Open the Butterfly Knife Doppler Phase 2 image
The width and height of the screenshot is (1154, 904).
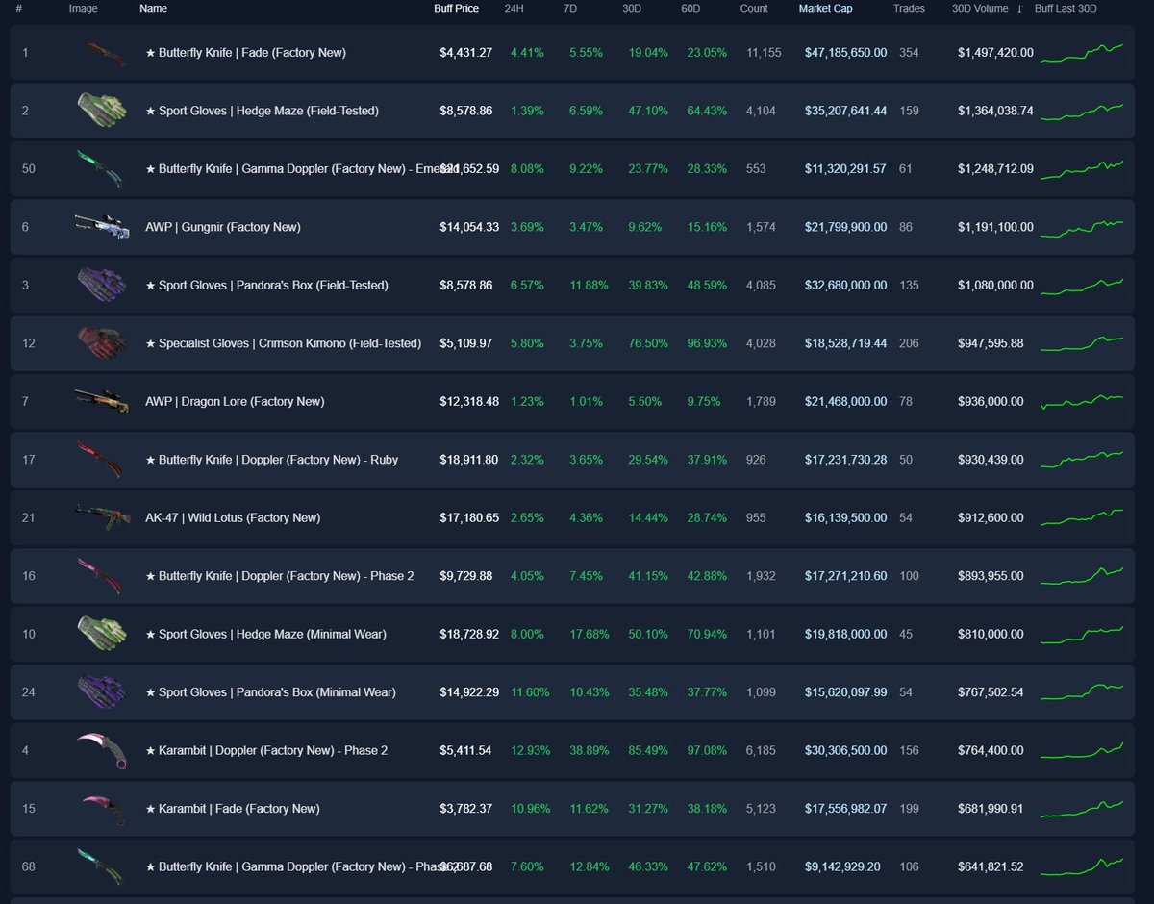pos(101,576)
